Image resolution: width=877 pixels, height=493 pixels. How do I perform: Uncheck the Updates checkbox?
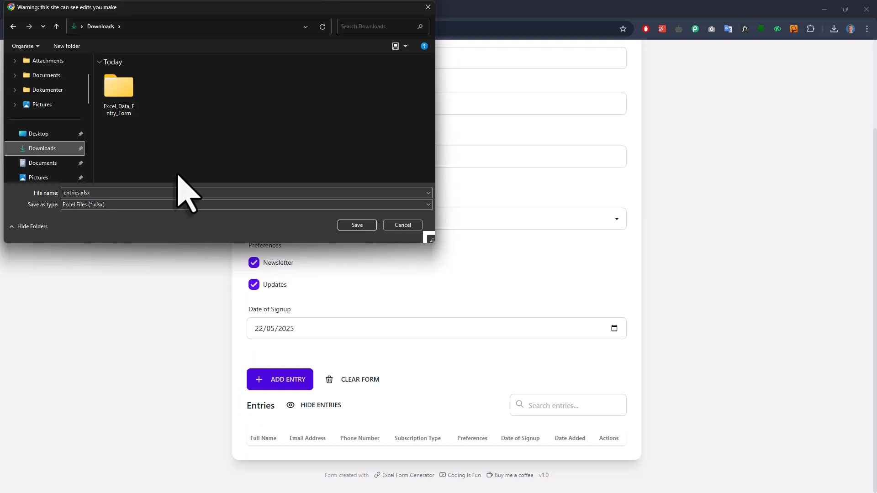coord(254,284)
